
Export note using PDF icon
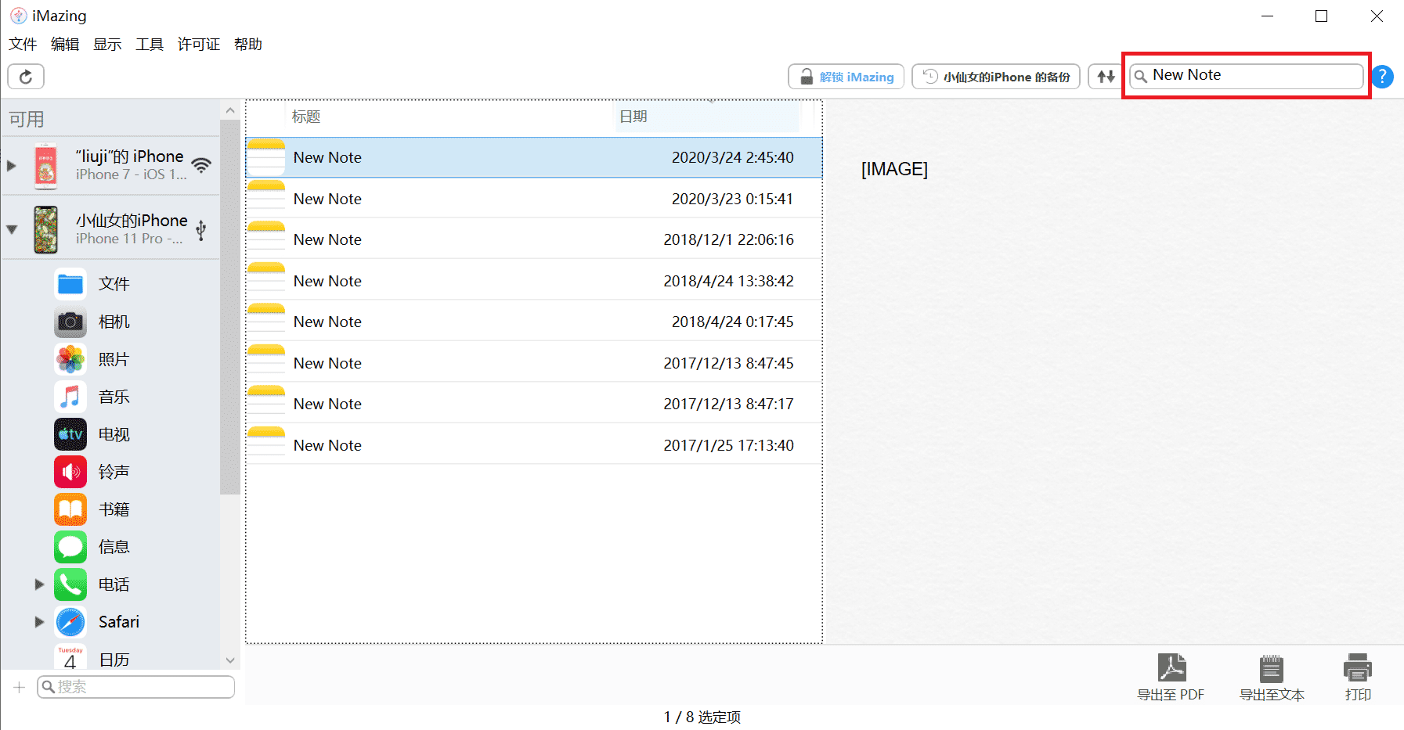click(x=1171, y=669)
